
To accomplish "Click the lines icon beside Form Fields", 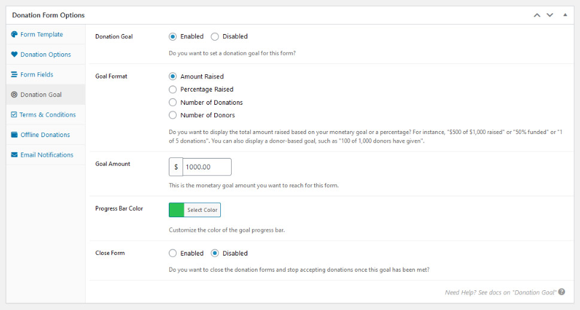I will (x=14, y=75).
